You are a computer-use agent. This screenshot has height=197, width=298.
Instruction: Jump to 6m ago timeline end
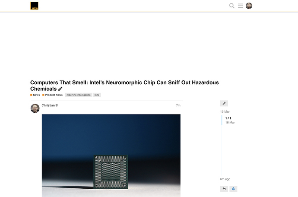[x=225, y=179]
